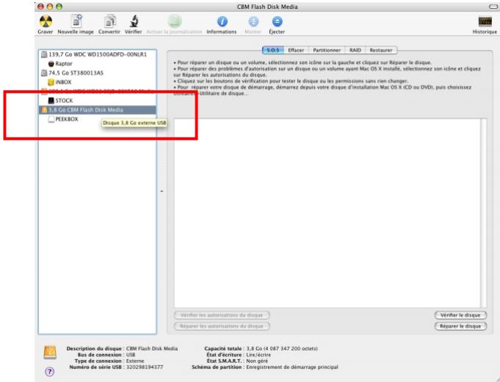500x382 pixels.
Task: Click Vérifier le disque button
Action: click(x=460, y=315)
